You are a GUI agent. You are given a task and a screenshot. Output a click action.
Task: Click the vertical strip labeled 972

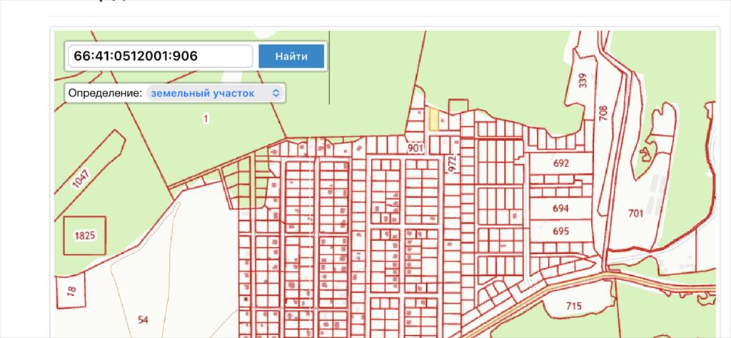[x=450, y=161]
